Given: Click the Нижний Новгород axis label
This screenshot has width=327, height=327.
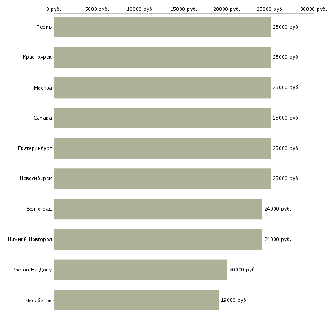Looking at the screenshot, I should click(30, 239).
